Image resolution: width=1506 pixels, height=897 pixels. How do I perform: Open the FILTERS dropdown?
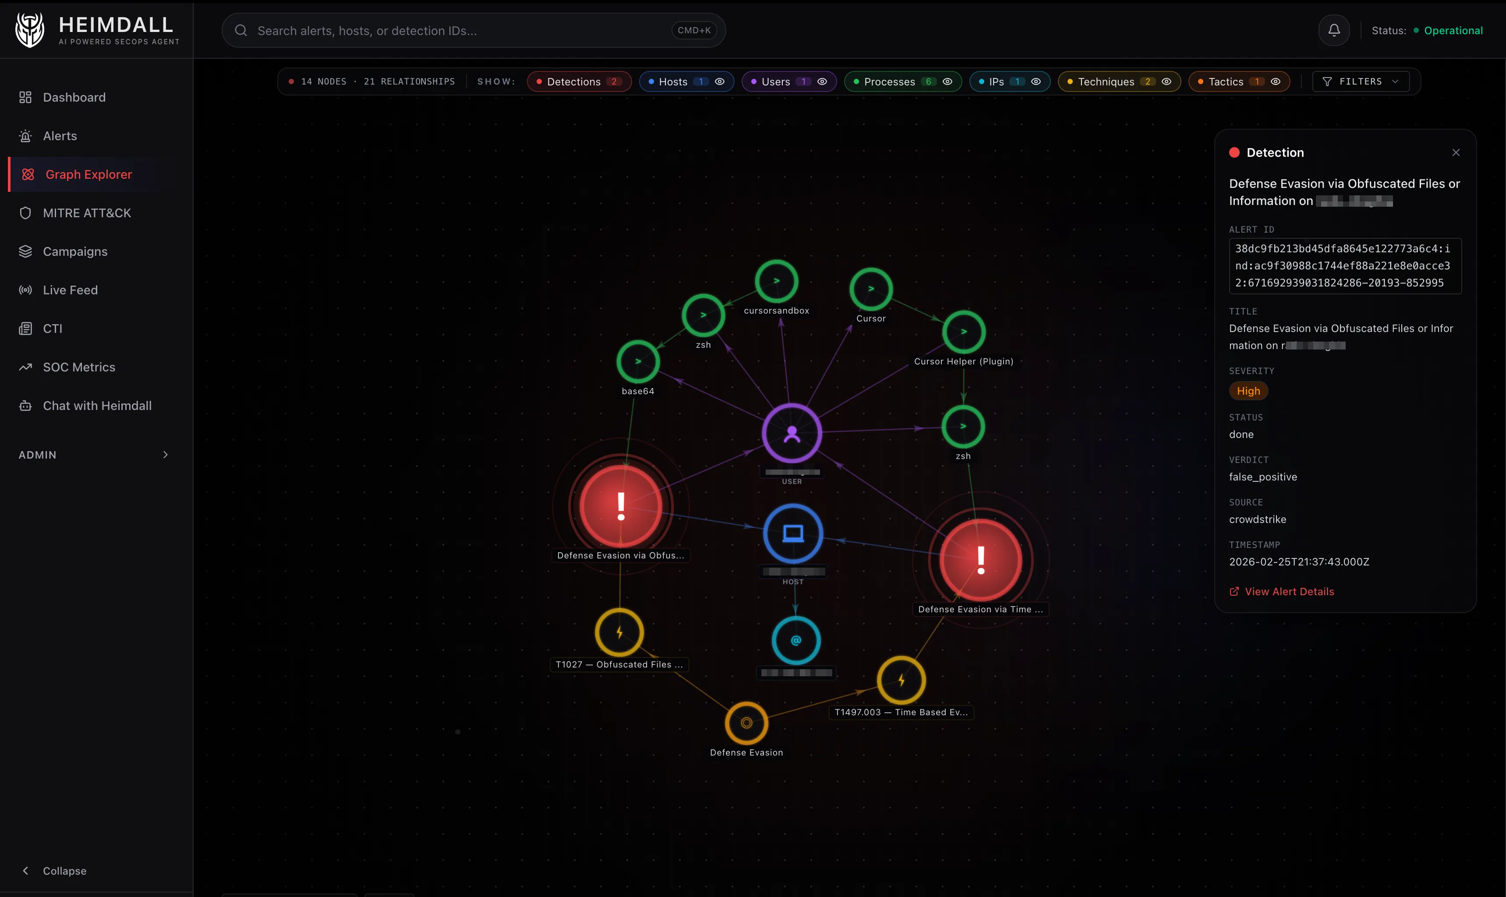point(1361,81)
